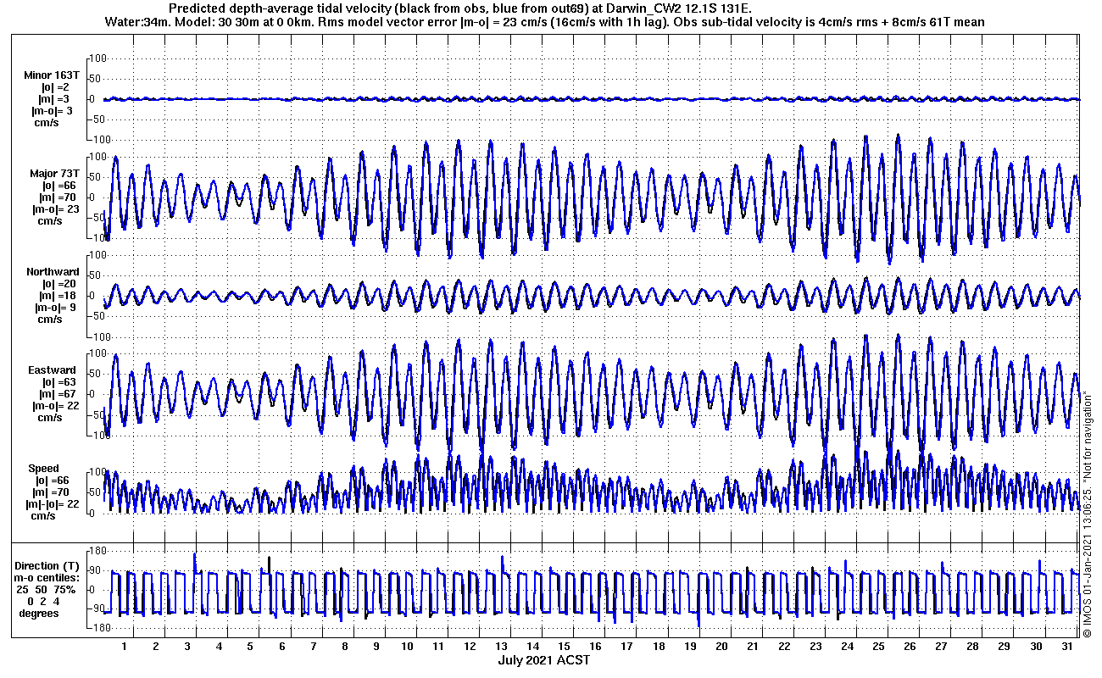1102x678 pixels.
Task: Select the 'Northward' panel label
Action: point(53,272)
